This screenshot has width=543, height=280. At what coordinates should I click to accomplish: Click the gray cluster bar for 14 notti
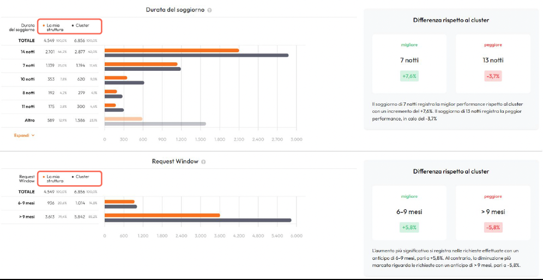(196, 55)
